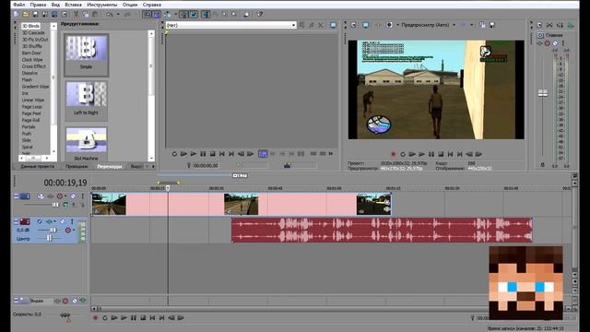Click save snapshot to file icon in preview
This screenshot has height=332, width=590.
point(491,25)
